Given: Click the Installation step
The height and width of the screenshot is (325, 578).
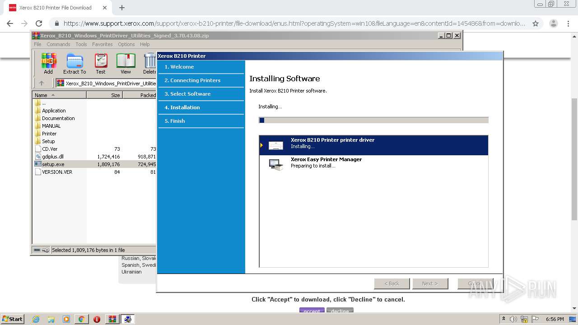Looking at the screenshot, I should pos(201,107).
